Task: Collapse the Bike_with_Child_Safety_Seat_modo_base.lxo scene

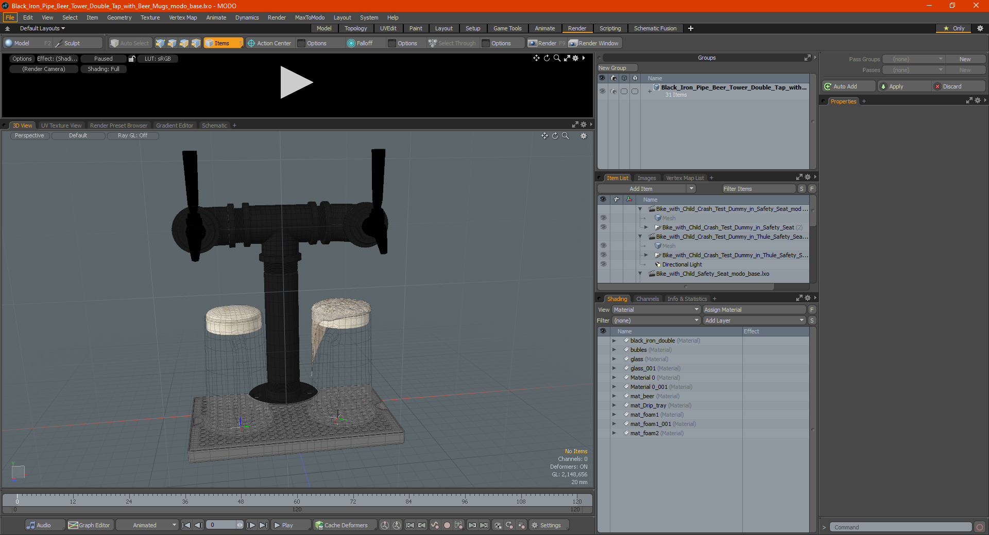Action: [x=640, y=274]
